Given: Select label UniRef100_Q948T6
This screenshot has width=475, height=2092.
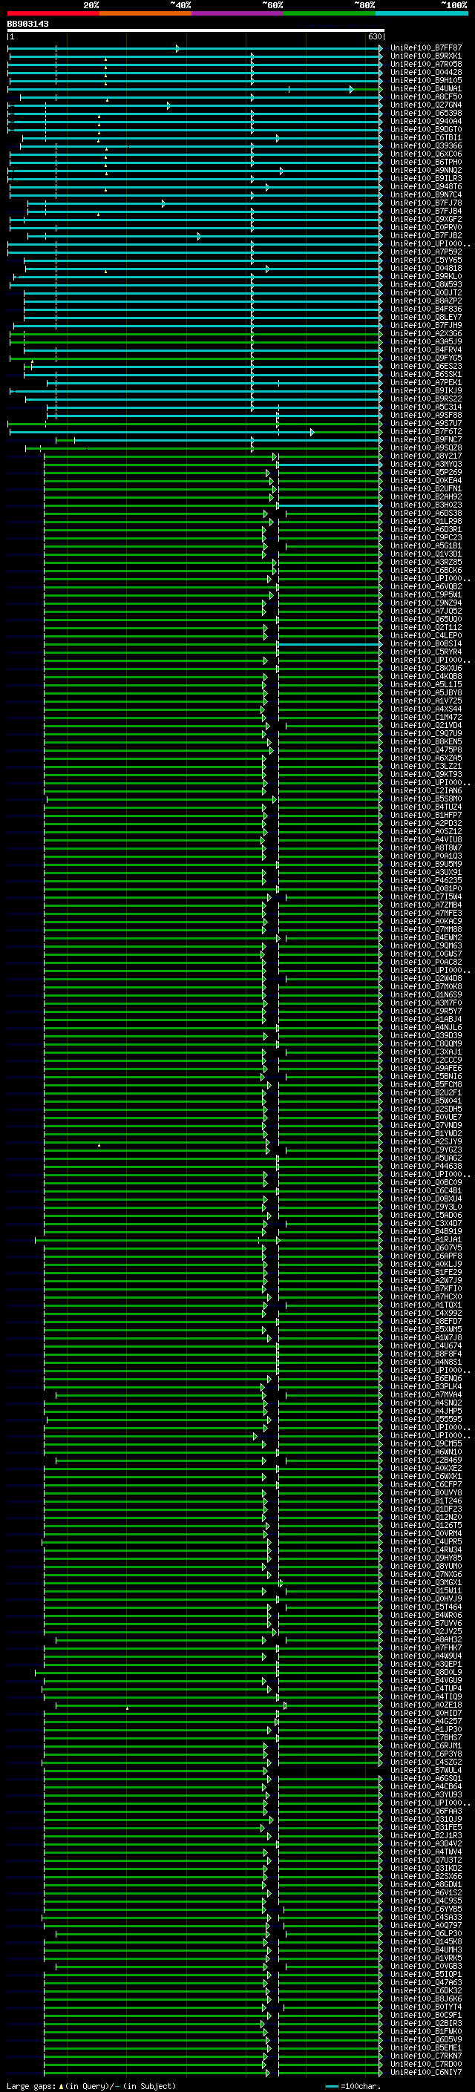Looking at the screenshot, I should (426, 187).
